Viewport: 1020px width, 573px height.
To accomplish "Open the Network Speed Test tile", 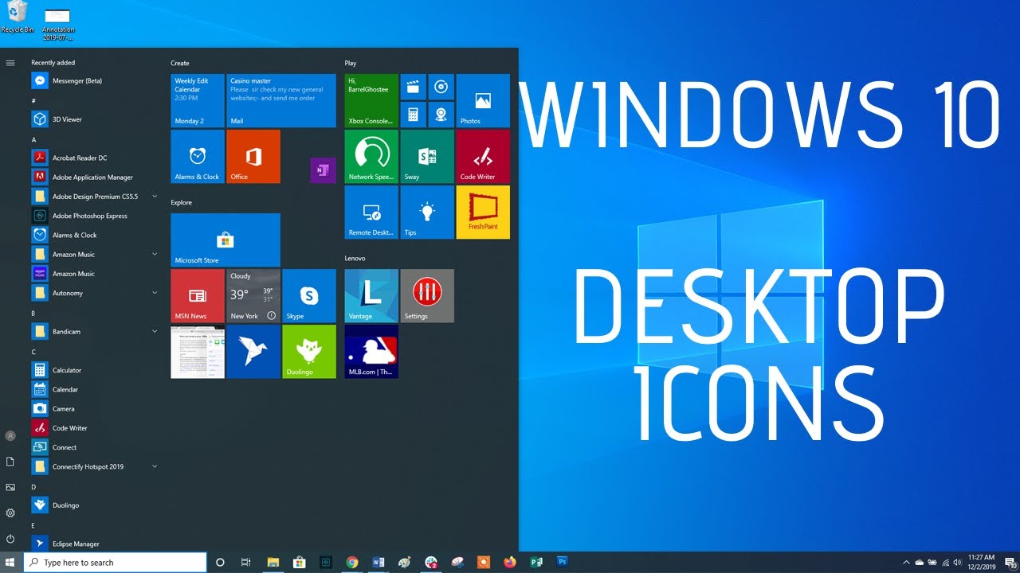I will (x=371, y=157).
